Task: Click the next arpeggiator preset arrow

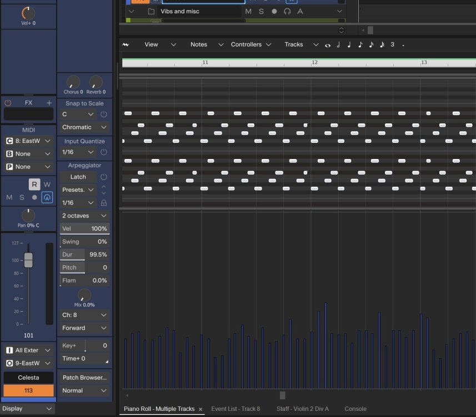Action: (103, 193)
